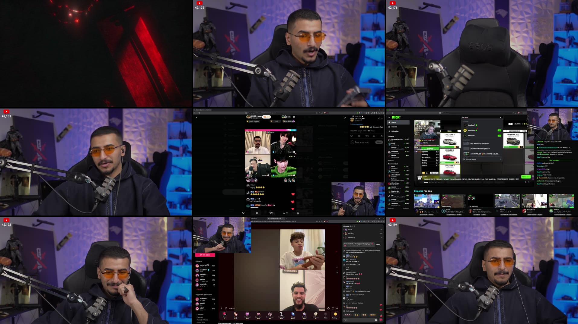Open azd0092 in Suggested LIVE creators
This screenshot has width=578, height=324.
pyautogui.click(x=205, y=299)
